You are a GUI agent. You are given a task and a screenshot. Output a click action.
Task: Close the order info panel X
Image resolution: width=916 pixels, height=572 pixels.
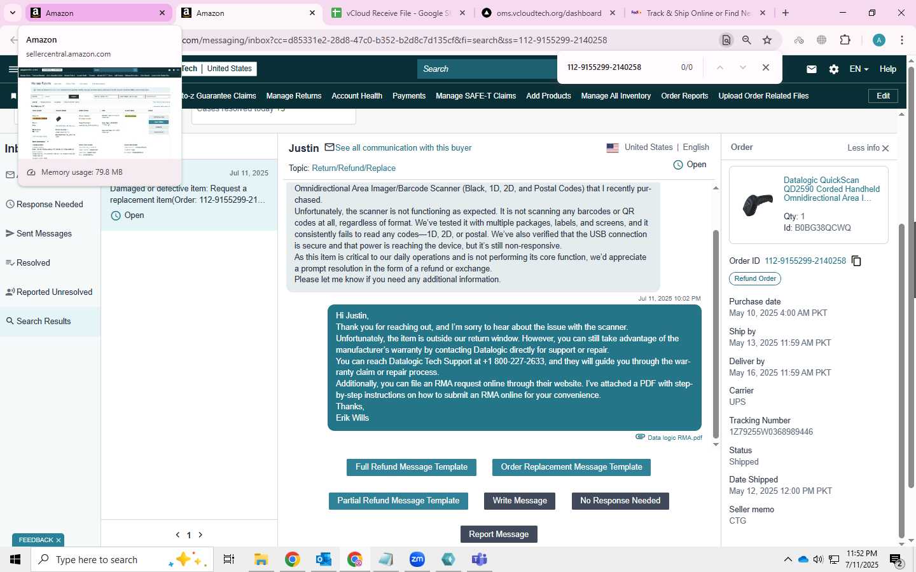pos(885,148)
